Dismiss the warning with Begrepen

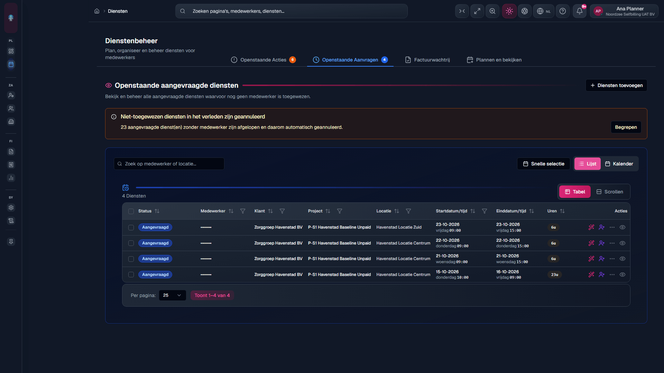tap(626, 127)
